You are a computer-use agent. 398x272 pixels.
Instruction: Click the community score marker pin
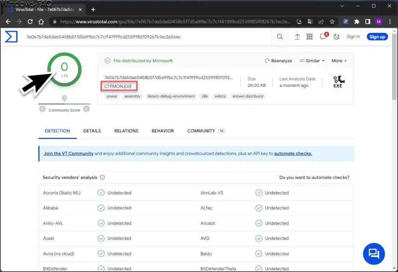(64, 98)
